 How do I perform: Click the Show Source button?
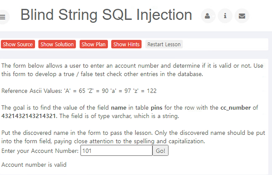click(18, 44)
